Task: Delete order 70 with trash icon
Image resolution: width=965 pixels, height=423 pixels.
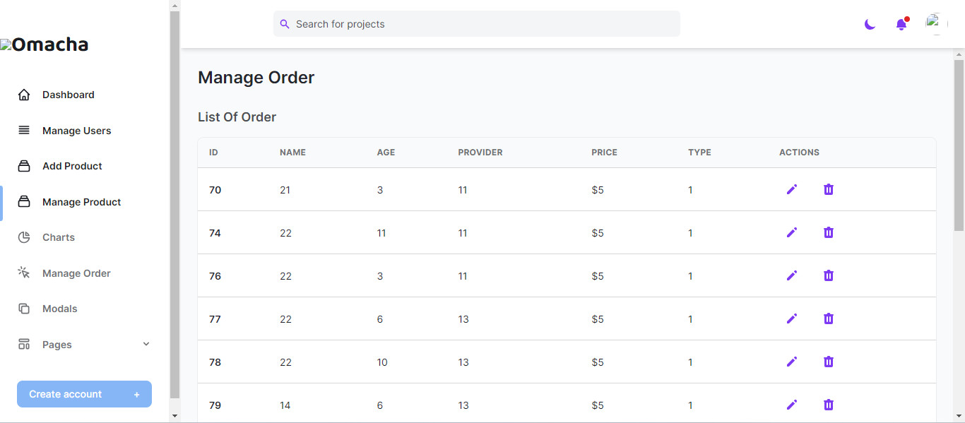Action: click(829, 189)
